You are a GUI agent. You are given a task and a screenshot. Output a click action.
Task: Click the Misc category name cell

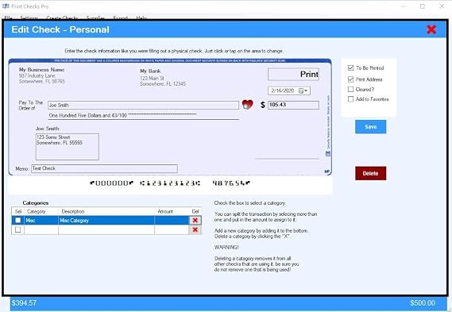click(x=41, y=221)
